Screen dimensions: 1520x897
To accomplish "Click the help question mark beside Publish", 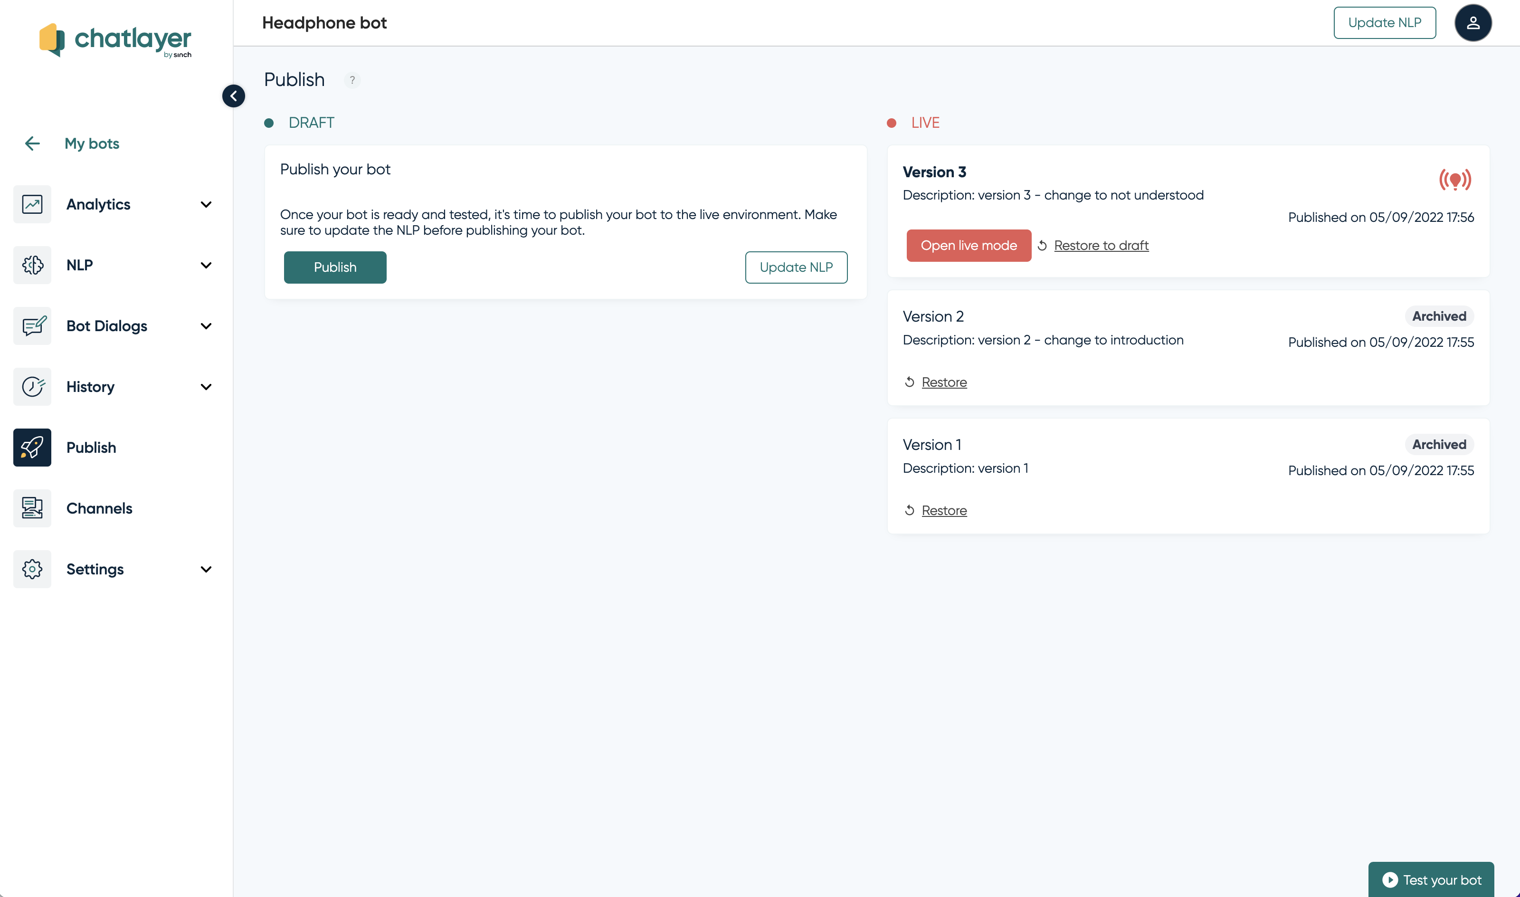I will 352,80.
